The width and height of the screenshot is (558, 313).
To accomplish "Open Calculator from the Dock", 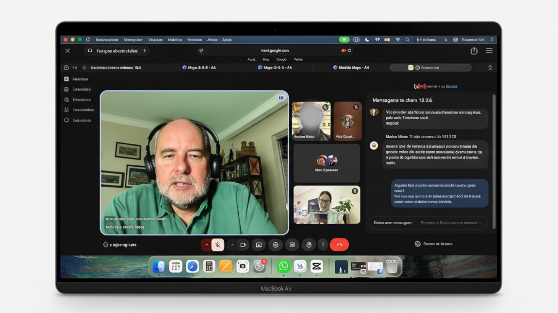I will (209, 266).
